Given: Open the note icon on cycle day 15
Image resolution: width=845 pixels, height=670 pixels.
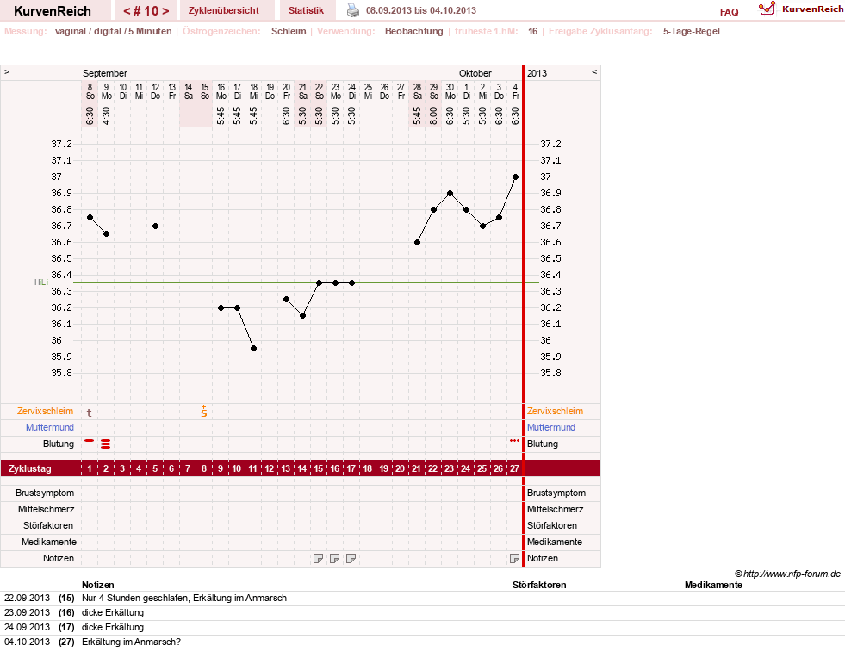Looking at the screenshot, I should click(x=318, y=559).
